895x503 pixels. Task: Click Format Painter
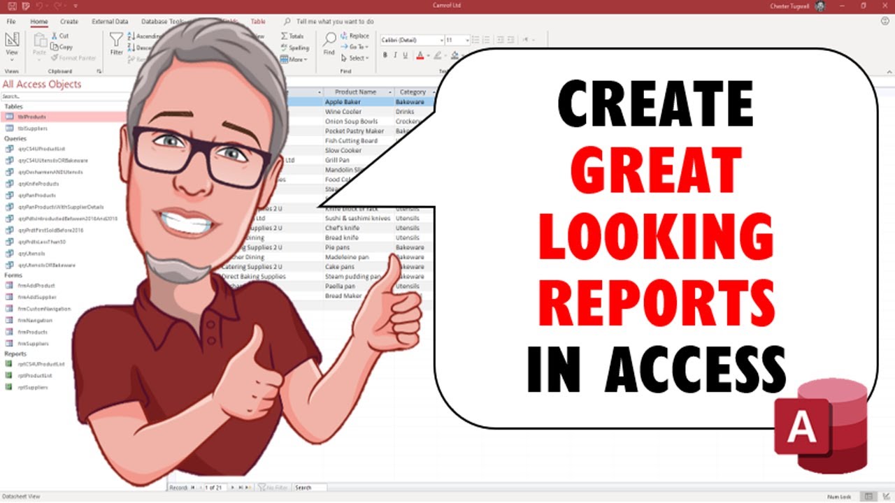[73, 58]
